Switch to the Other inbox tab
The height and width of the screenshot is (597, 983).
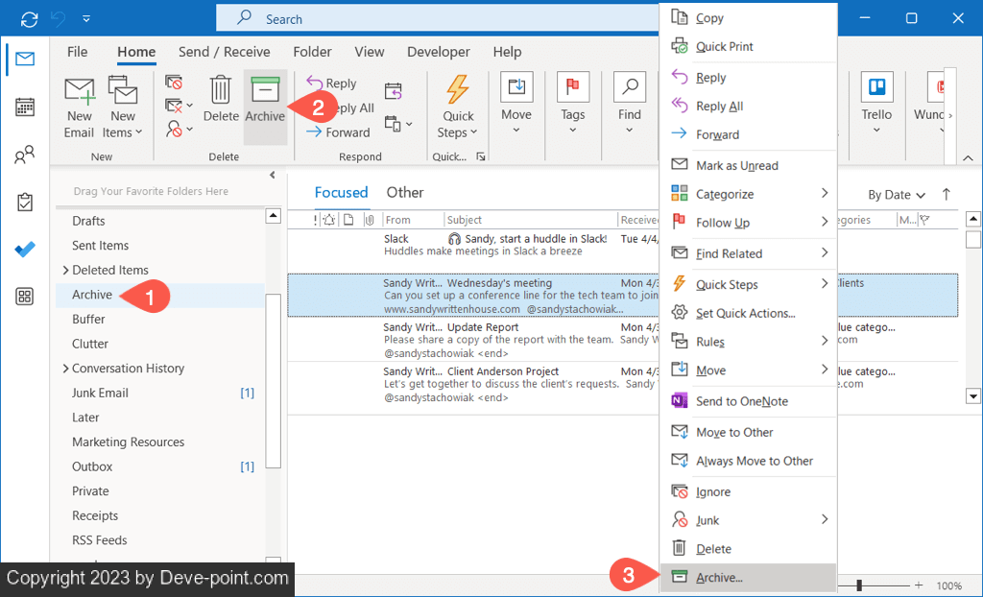pos(405,193)
